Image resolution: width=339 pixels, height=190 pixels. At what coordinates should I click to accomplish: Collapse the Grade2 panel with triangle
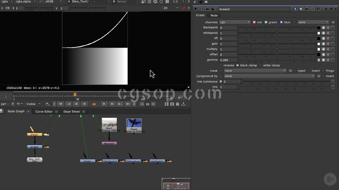click(x=196, y=9)
